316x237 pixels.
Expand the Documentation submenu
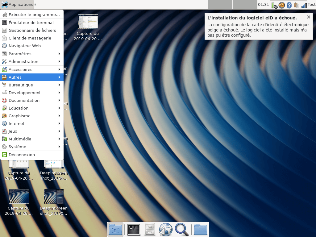click(32, 100)
